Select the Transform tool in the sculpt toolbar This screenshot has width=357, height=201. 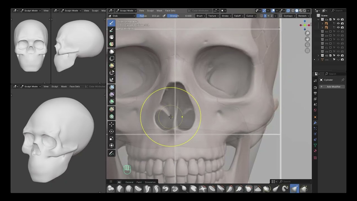tap(112, 145)
